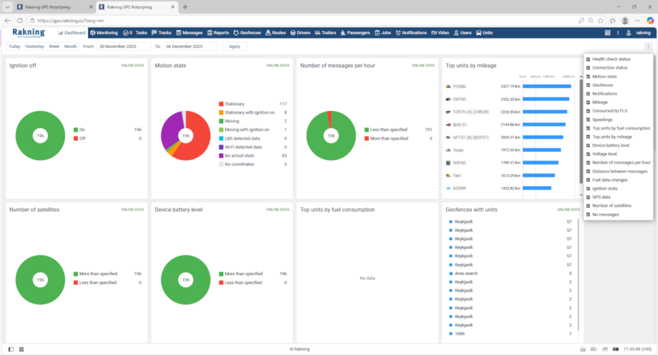Image resolution: width=658 pixels, height=355 pixels.
Task: Open the dashboard widgets three-dot menu
Action: click(x=648, y=46)
